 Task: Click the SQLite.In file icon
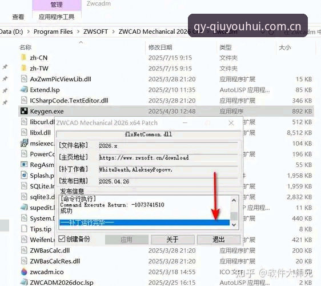(x=24, y=186)
